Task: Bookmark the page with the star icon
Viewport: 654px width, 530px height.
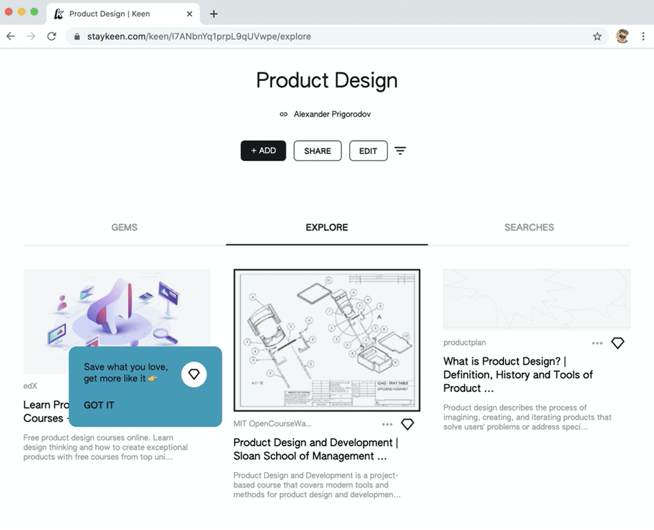Action: coord(597,37)
